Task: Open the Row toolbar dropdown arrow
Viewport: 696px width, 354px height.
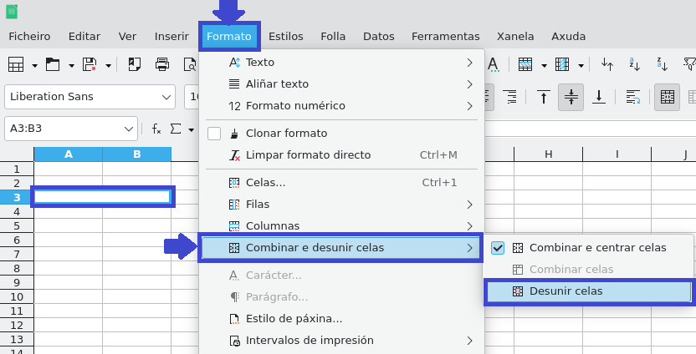Action: (x=545, y=66)
